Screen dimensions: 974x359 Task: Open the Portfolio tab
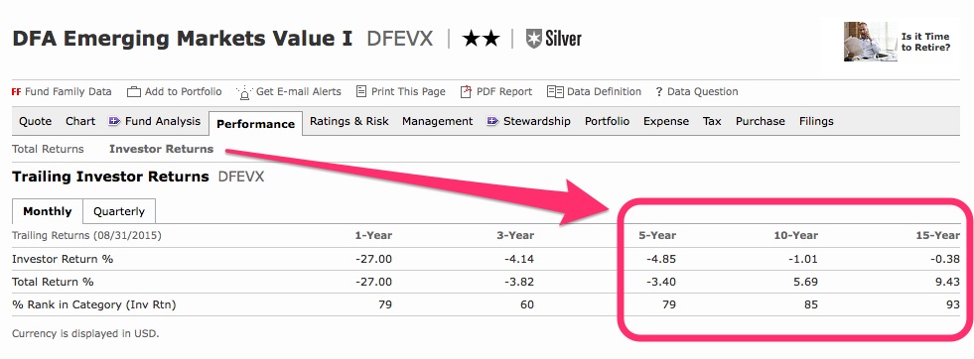[x=607, y=122]
